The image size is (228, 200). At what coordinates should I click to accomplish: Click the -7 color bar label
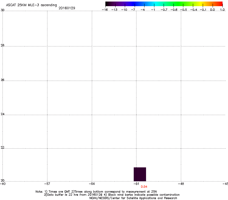pos(133,10)
